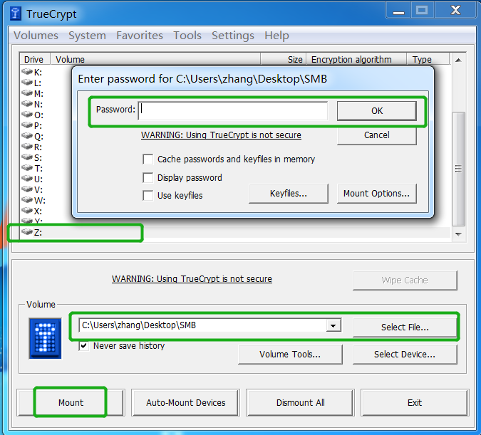This screenshot has width=481, height=435.
Task: Sort by the Type column header
Action: 428,59
